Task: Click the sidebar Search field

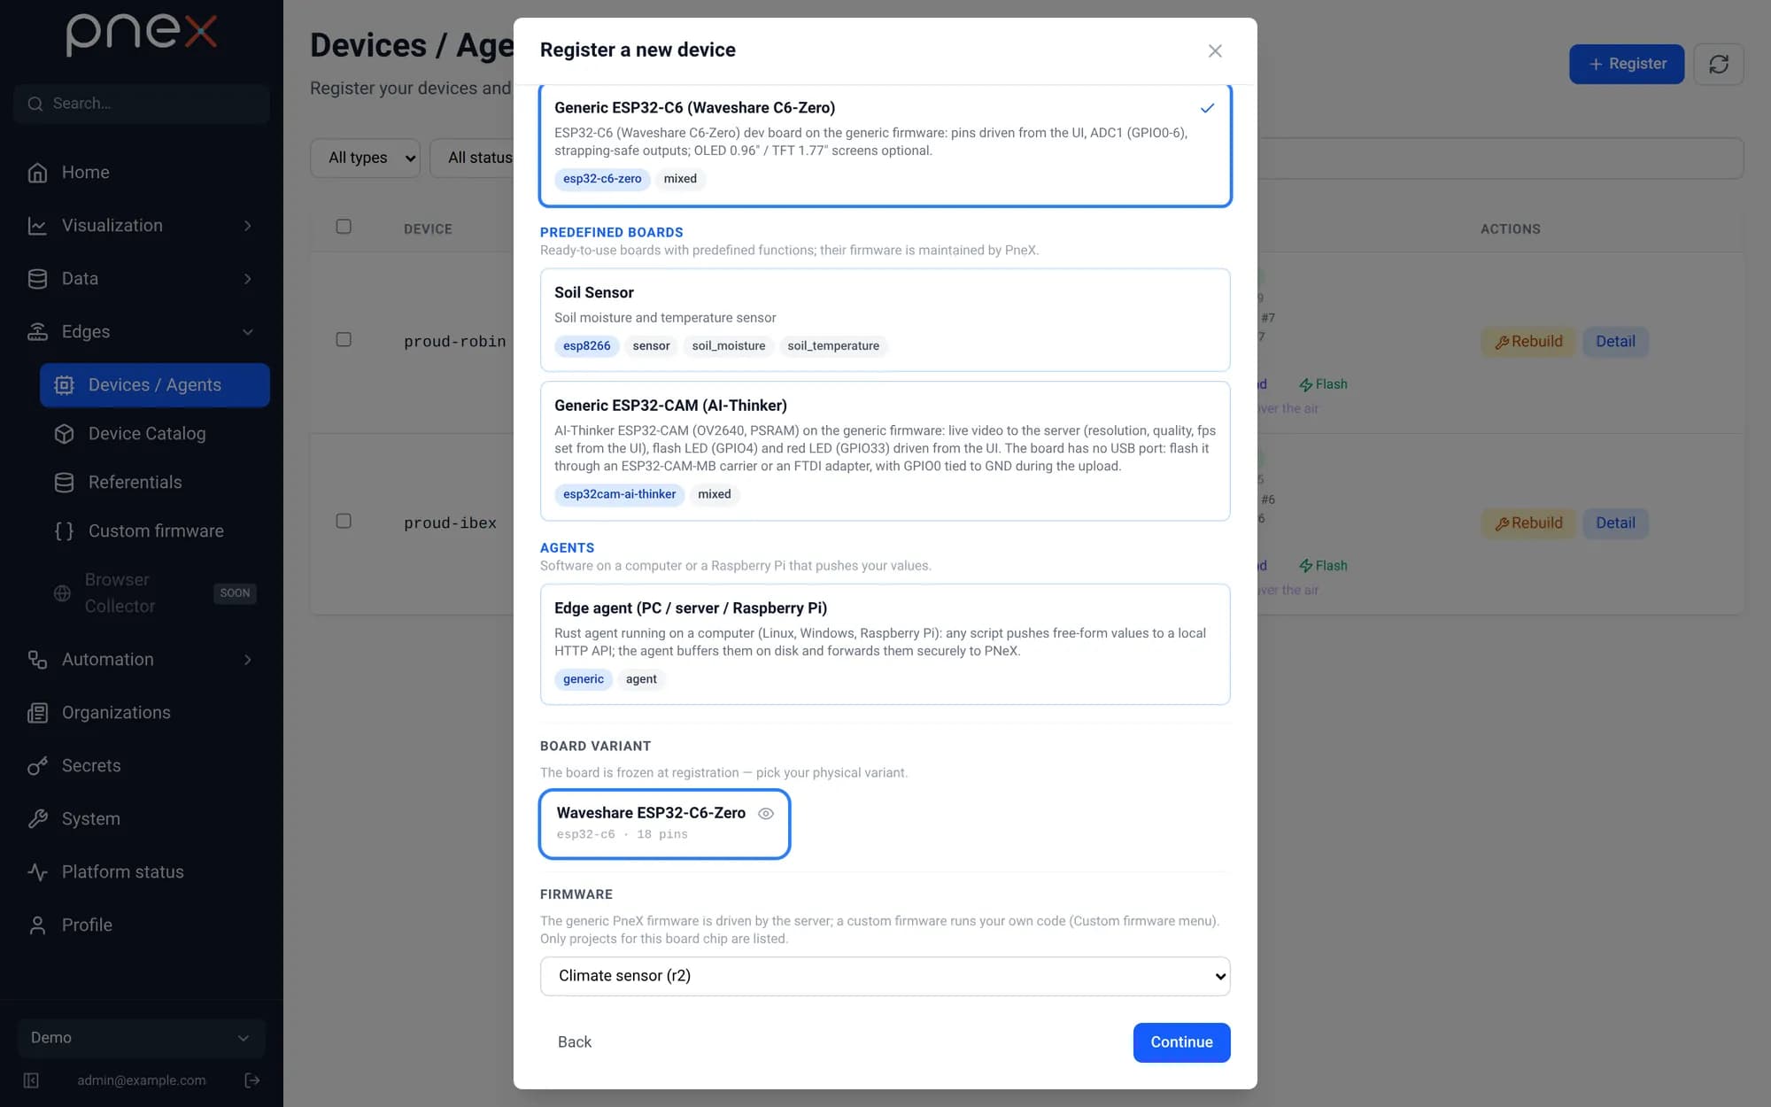Action: point(142,104)
